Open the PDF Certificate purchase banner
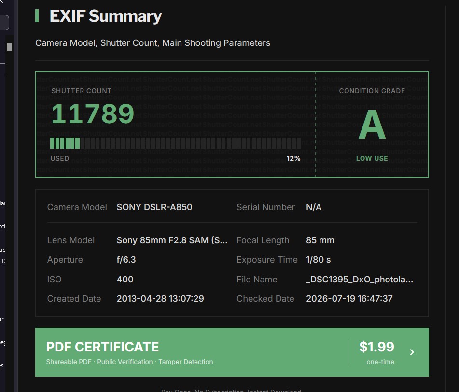The height and width of the screenshot is (392, 459). click(232, 352)
